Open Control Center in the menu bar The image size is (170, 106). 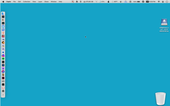[x=163, y=2]
